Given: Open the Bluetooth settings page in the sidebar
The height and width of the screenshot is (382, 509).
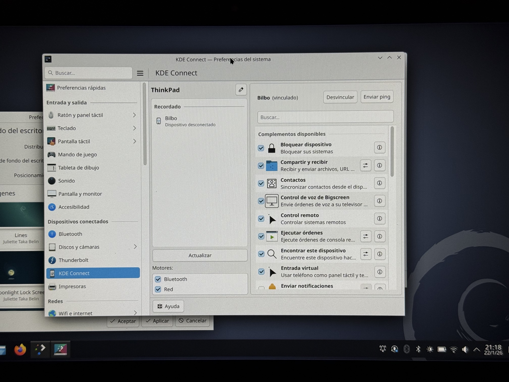Looking at the screenshot, I should tap(70, 234).
